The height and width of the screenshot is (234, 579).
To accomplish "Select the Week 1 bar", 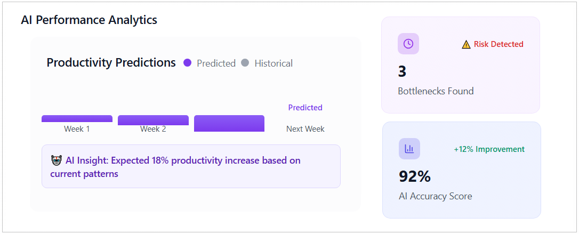I will 77,118.
